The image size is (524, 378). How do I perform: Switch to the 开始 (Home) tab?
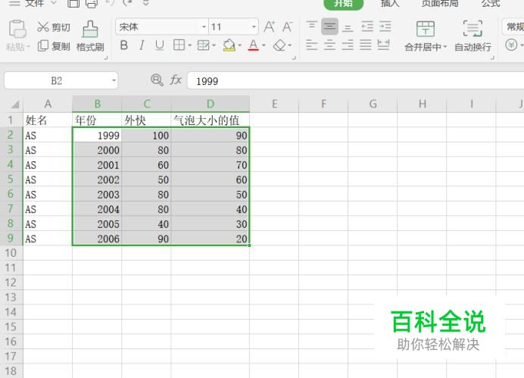point(343,4)
